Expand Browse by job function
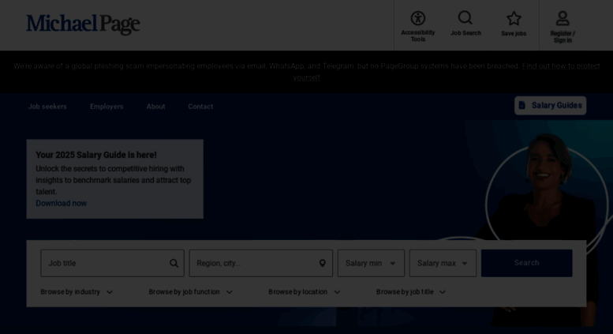 coord(190,292)
